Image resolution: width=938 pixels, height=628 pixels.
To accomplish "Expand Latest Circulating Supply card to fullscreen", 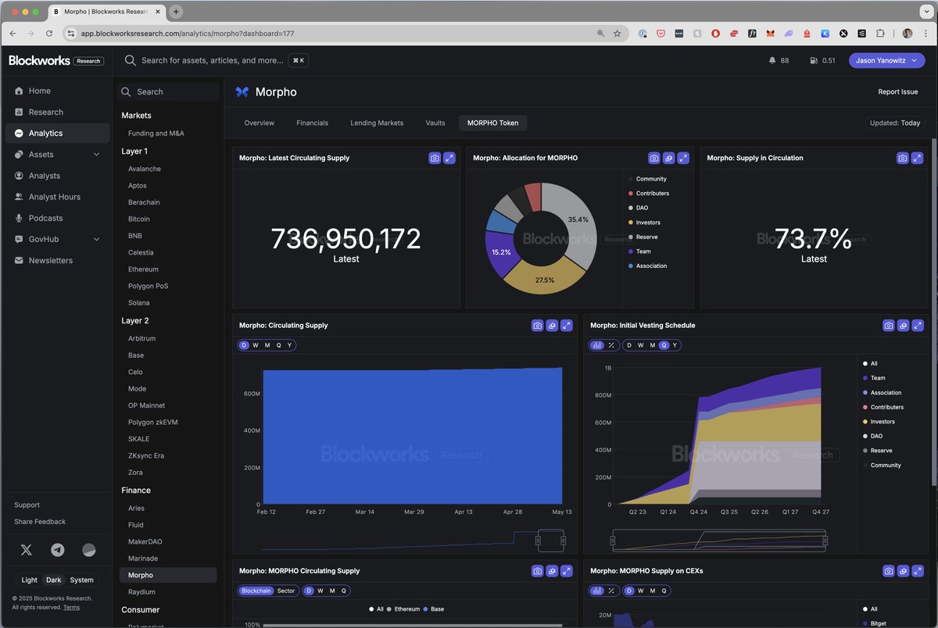I will (449, 158).
